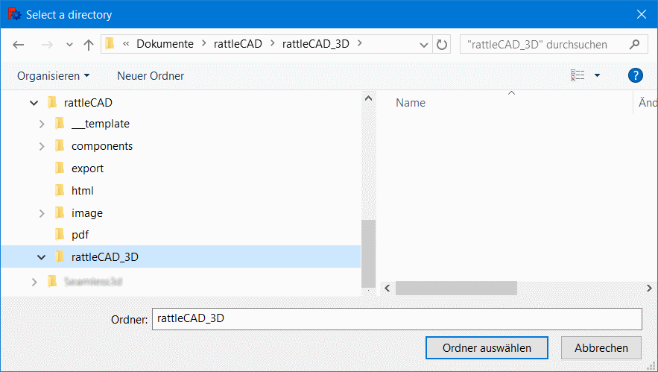Click the forward navigation arrow
The width and height of the screenshot is (658, 372).
(47, 45)
